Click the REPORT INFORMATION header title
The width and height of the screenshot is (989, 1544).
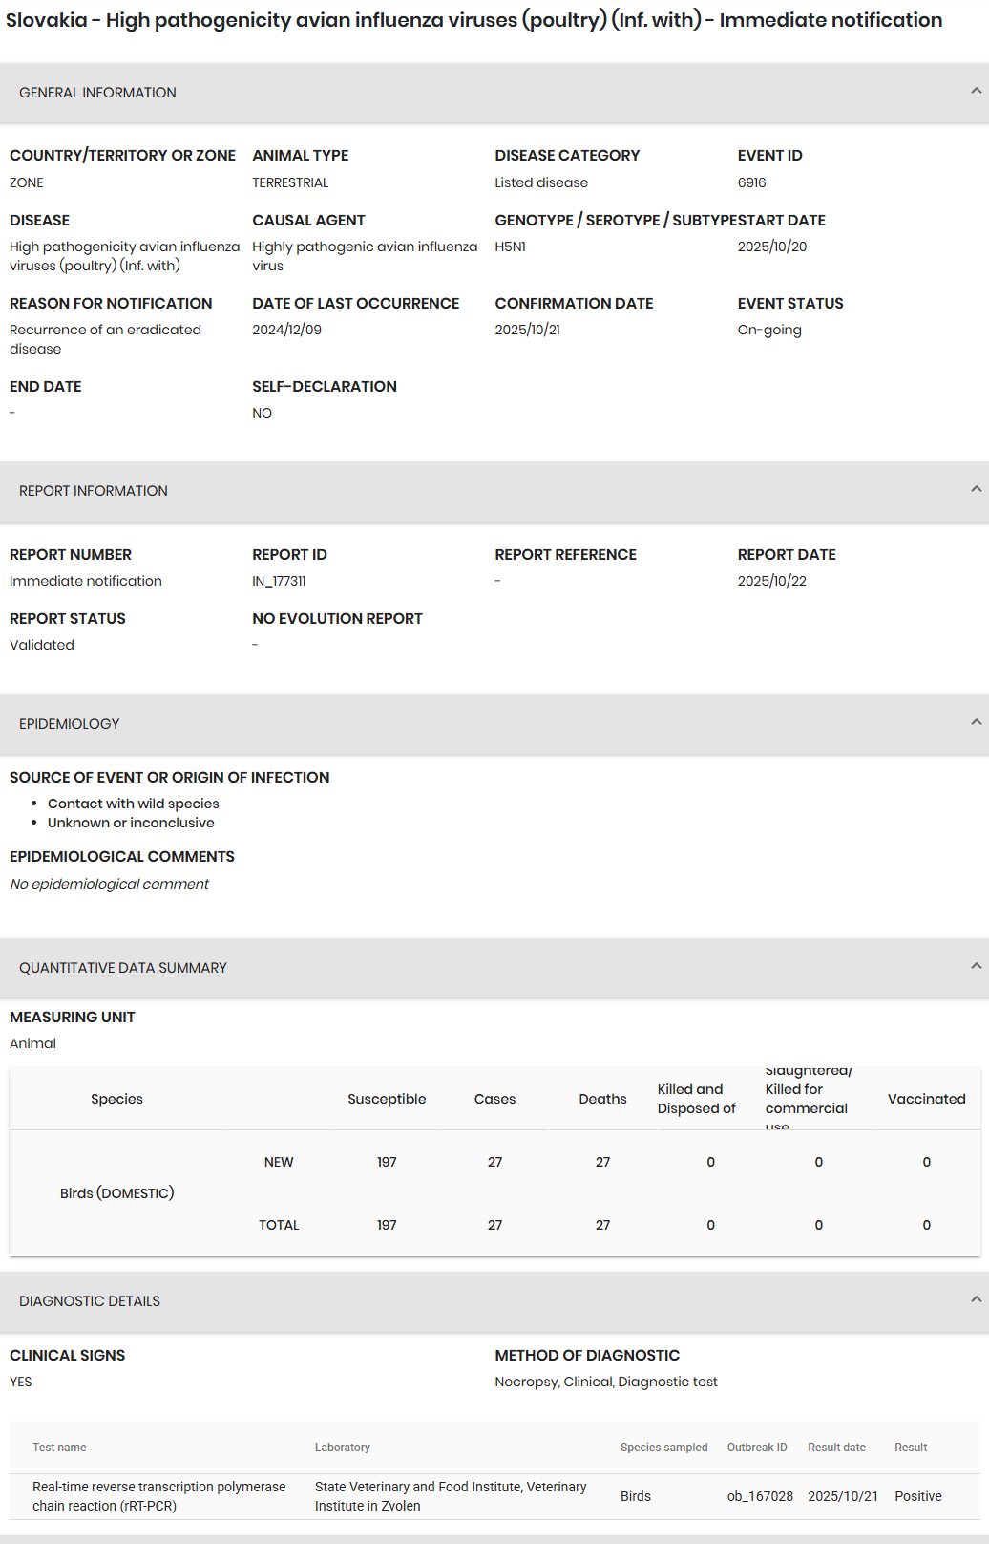pyautogui.click(x=94, y=491)
